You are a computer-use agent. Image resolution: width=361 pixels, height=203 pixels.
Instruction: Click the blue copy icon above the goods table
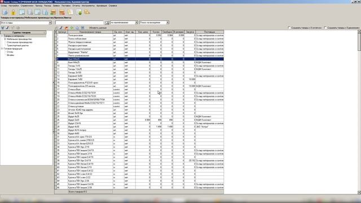pyautogui.click(x=77, y=28)
